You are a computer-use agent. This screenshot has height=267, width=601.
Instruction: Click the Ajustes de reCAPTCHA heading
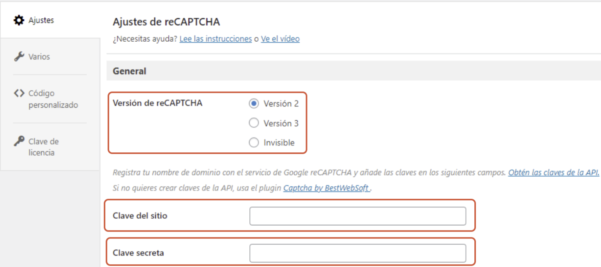coord(166,22)
